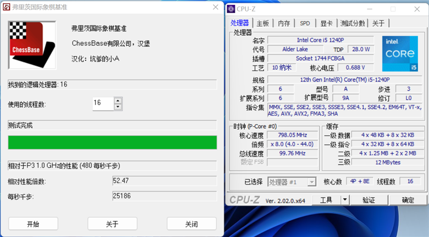Click the extended model value 9A

[345, 98]
